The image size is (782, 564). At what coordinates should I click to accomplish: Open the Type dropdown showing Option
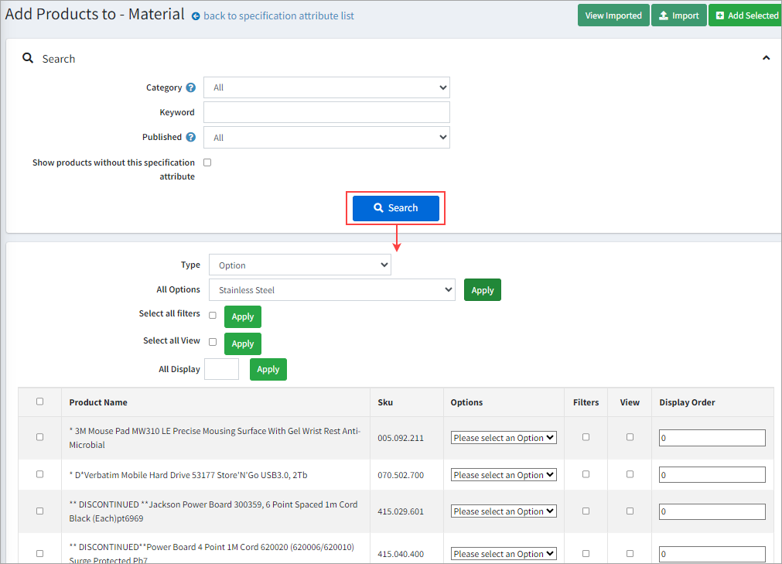(x=299, y=265)
